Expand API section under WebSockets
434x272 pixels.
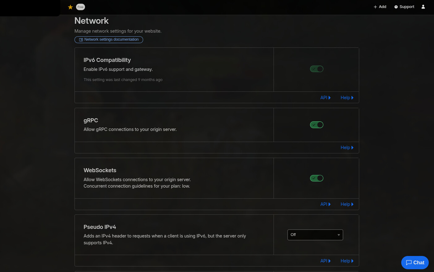(325, 204)
